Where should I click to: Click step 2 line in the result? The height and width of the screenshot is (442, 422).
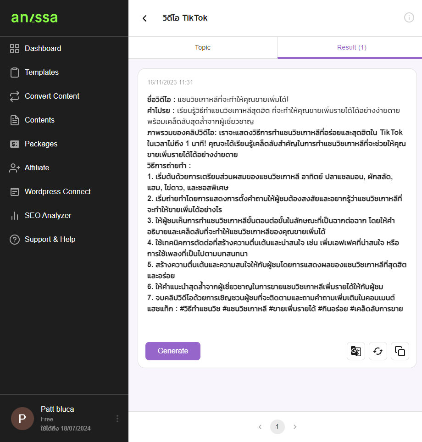274,204
